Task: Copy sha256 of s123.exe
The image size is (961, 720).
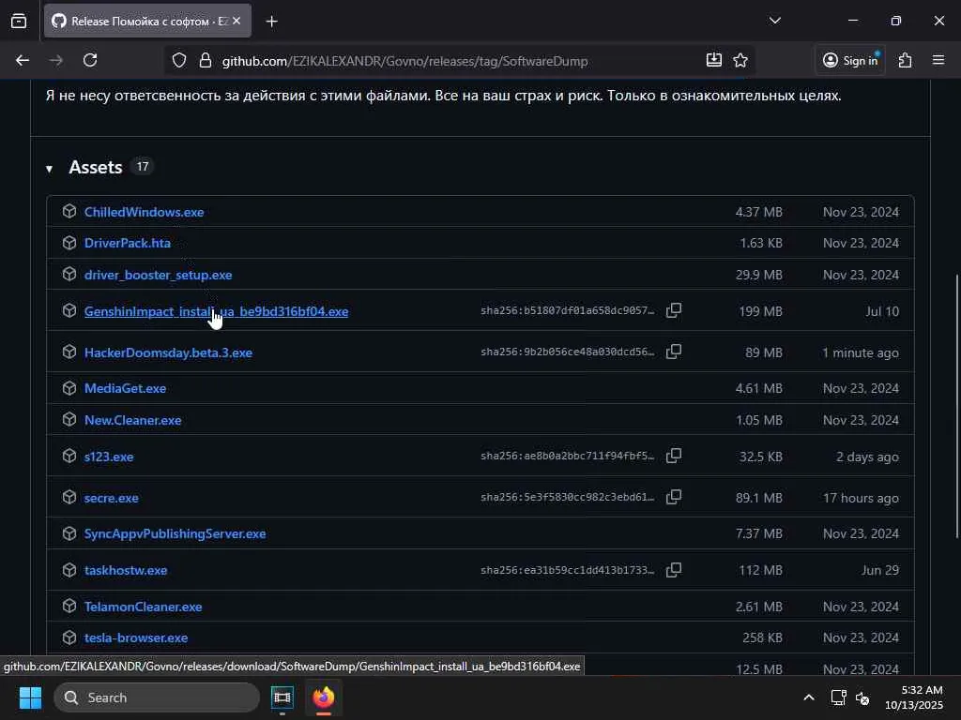Action: (674, 456)
